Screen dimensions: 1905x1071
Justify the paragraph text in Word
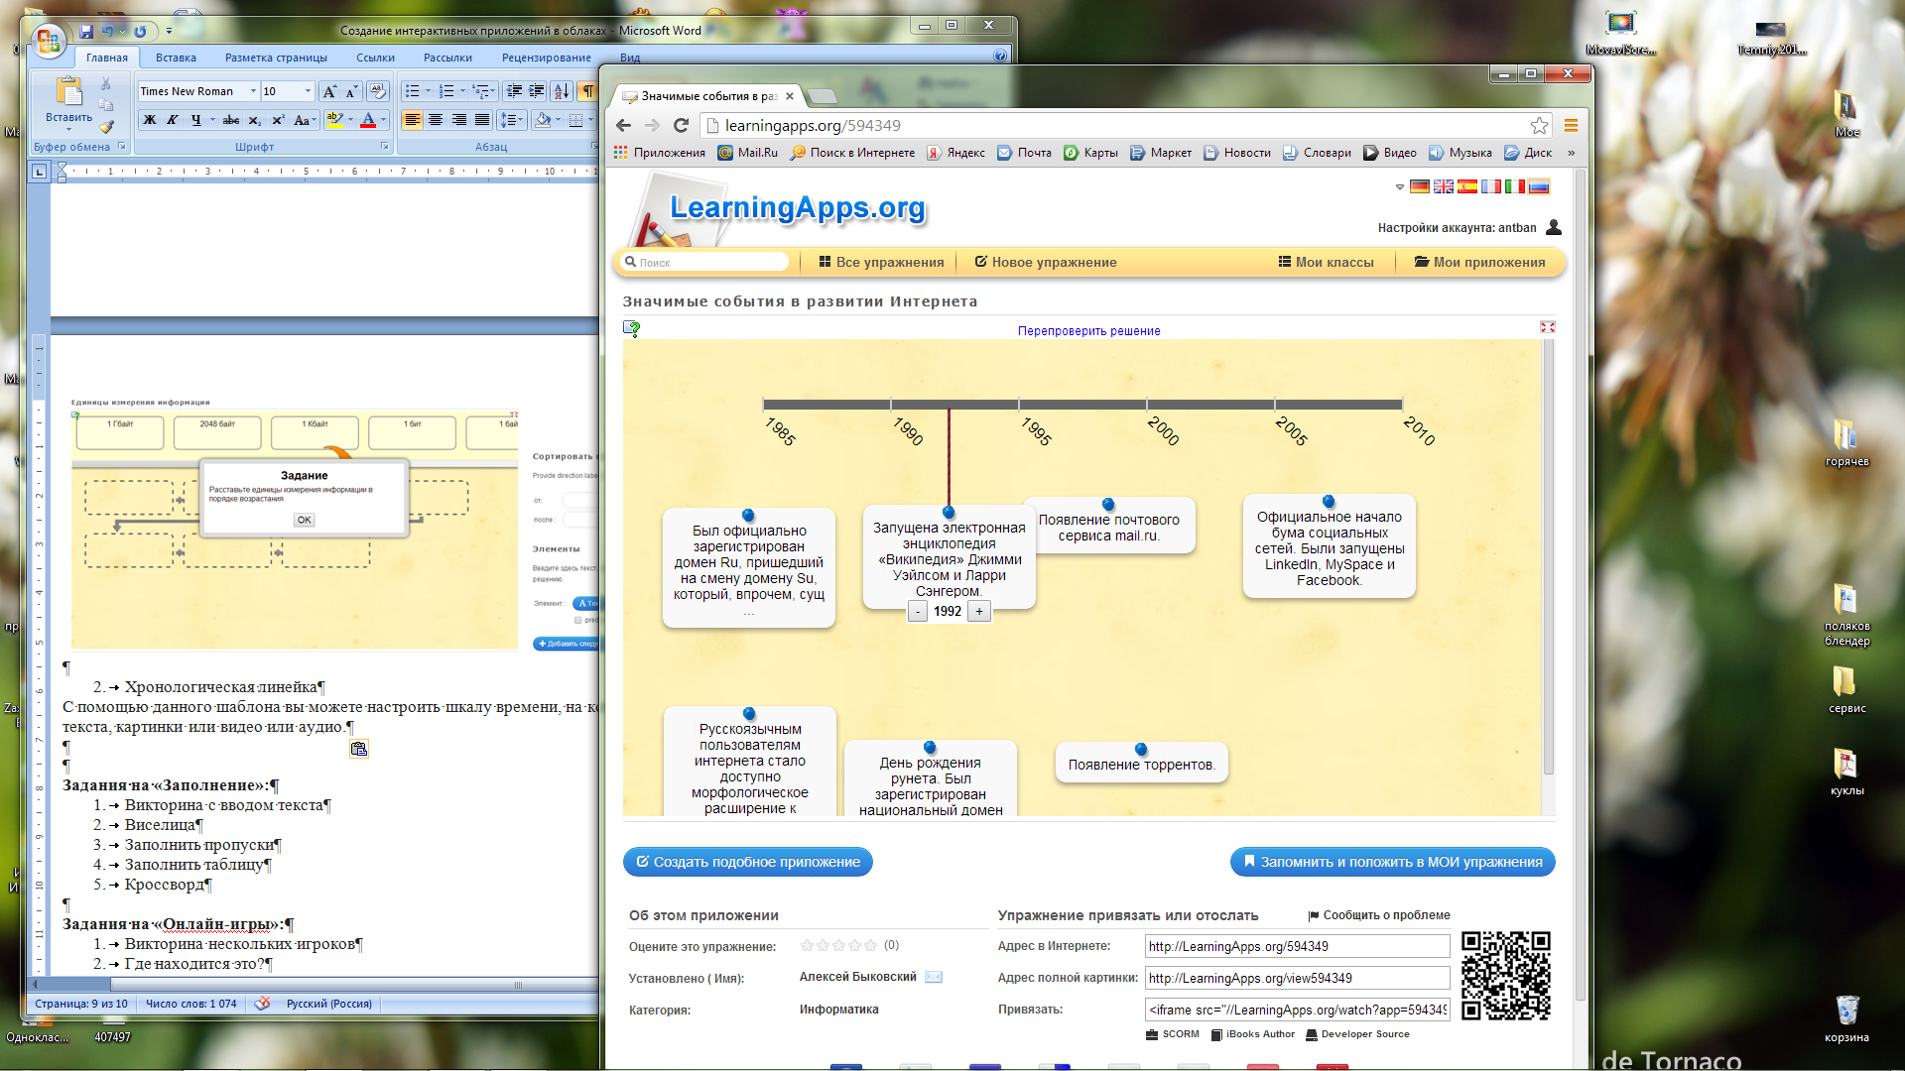click(482, 120)
